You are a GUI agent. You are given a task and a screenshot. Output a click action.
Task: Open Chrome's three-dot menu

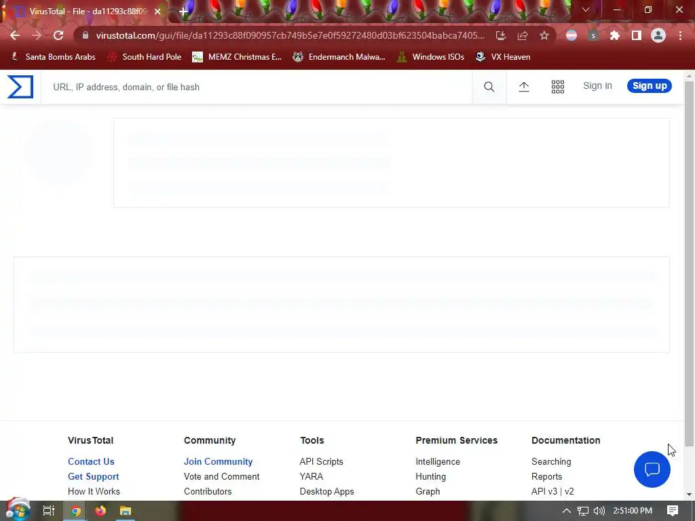click(x=680, y=35)
